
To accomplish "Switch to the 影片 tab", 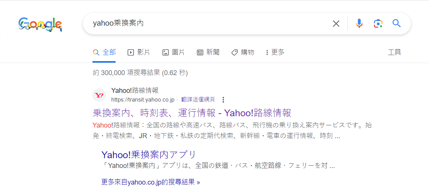I will pos(139,52).
